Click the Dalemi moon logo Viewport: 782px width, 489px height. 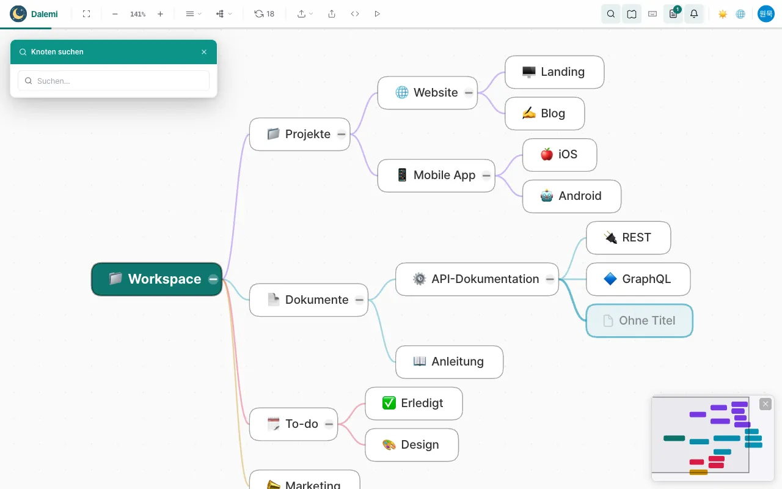coord(18,13)
